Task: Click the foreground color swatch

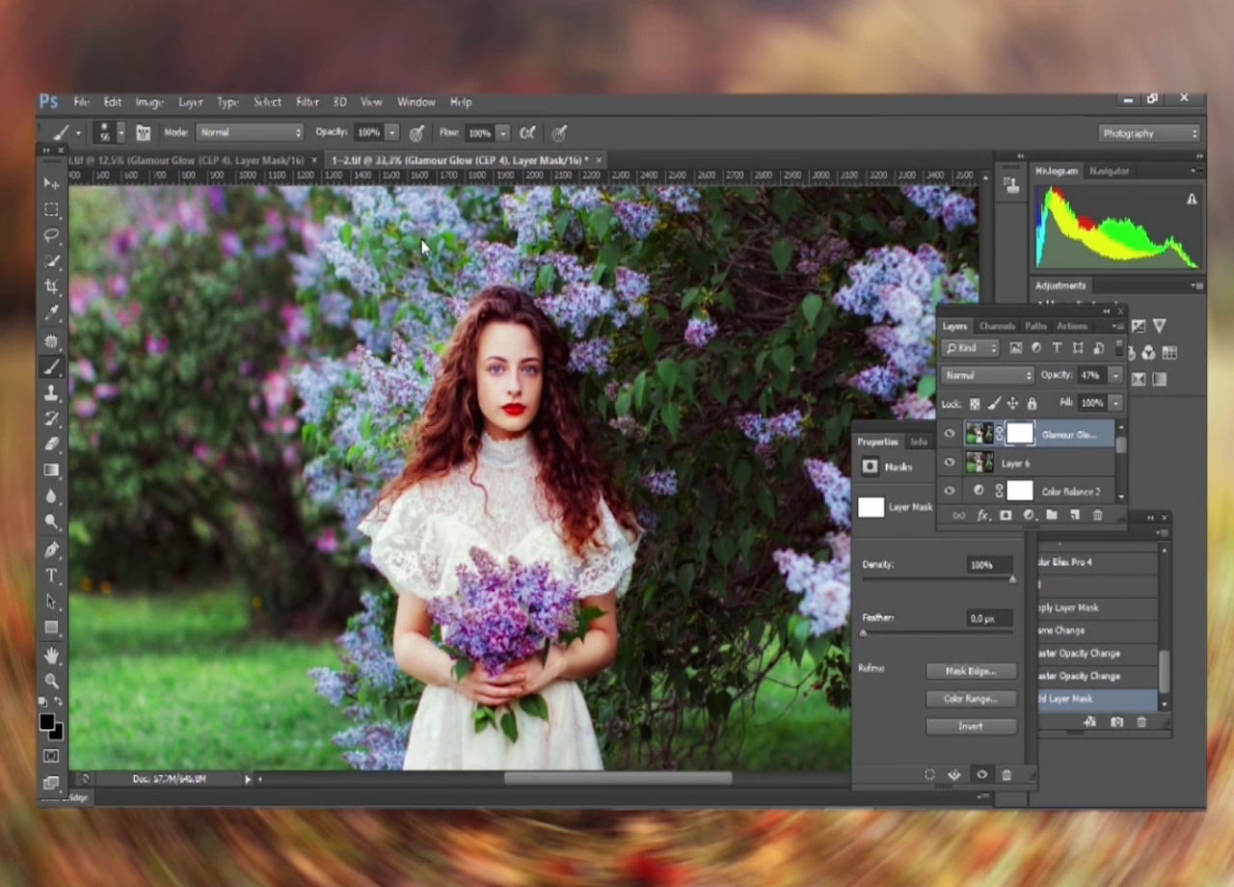Action: pos(46,723)
